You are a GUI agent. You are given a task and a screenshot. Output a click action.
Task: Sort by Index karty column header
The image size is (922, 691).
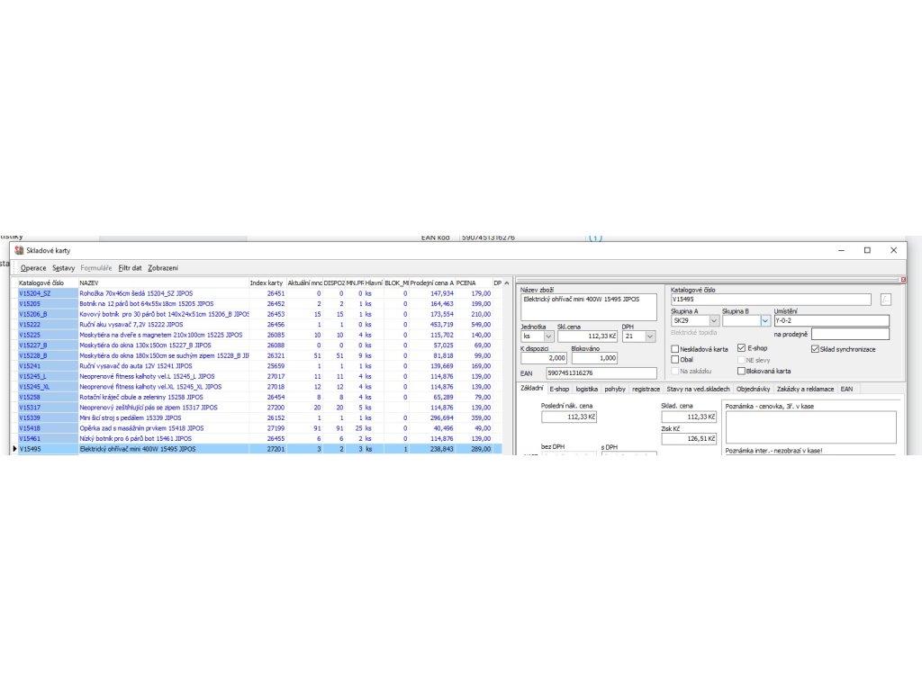pyautogui.click(x=267, y=283)
